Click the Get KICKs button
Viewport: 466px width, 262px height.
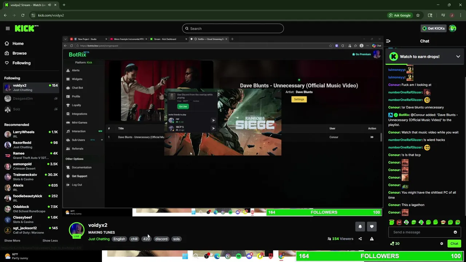coord(433,28)
